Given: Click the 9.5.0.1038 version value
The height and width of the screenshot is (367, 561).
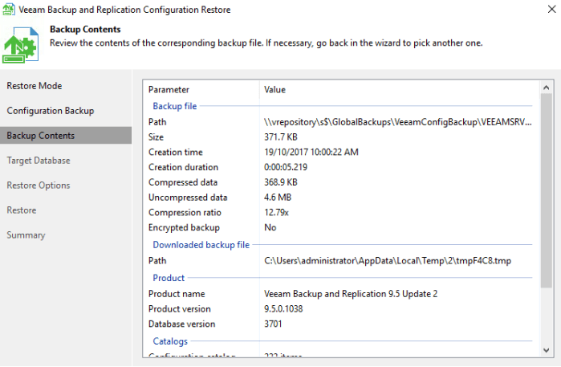Looking at the screenshot, I should [x=283, y=309].
